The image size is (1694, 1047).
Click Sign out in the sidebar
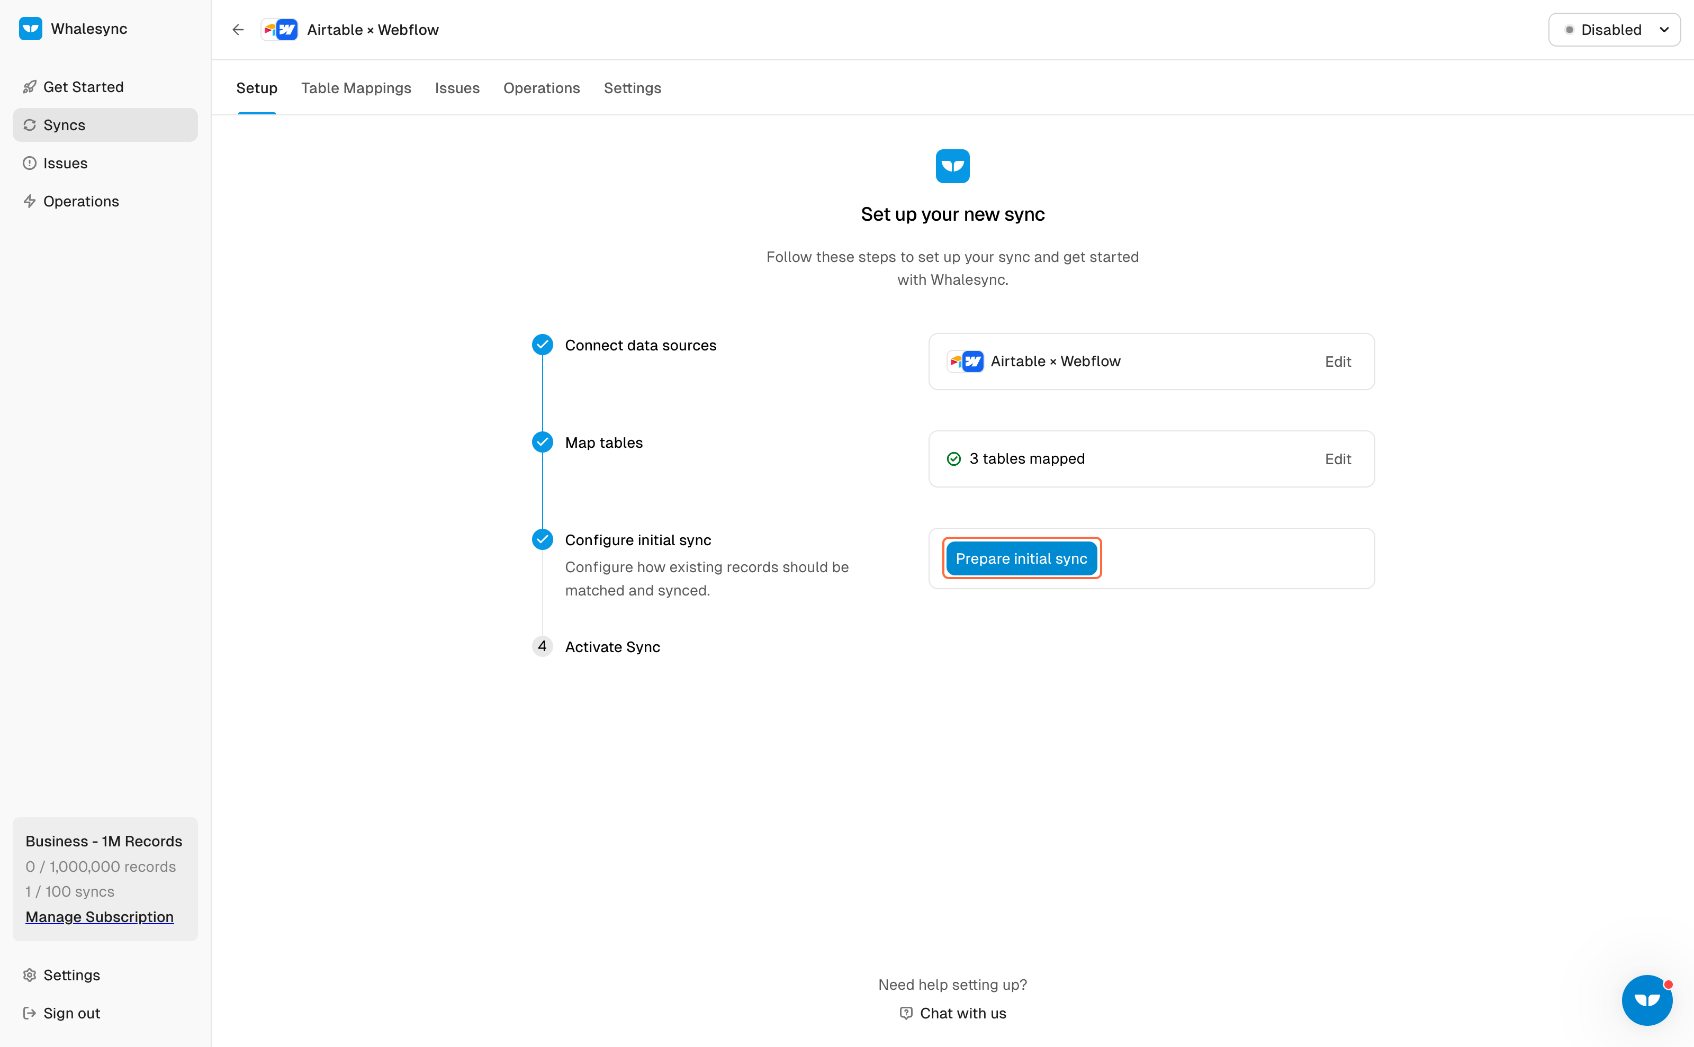[x=105, y=1013]
